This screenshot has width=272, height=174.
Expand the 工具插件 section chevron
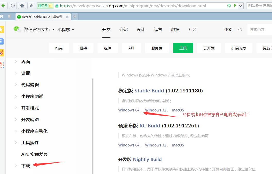pyautogui.click(x=16, y=143)
